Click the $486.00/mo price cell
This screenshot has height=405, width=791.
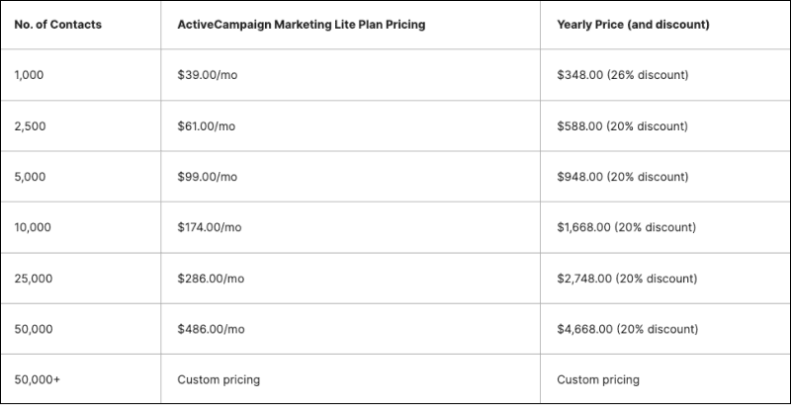tap(211, 329)
